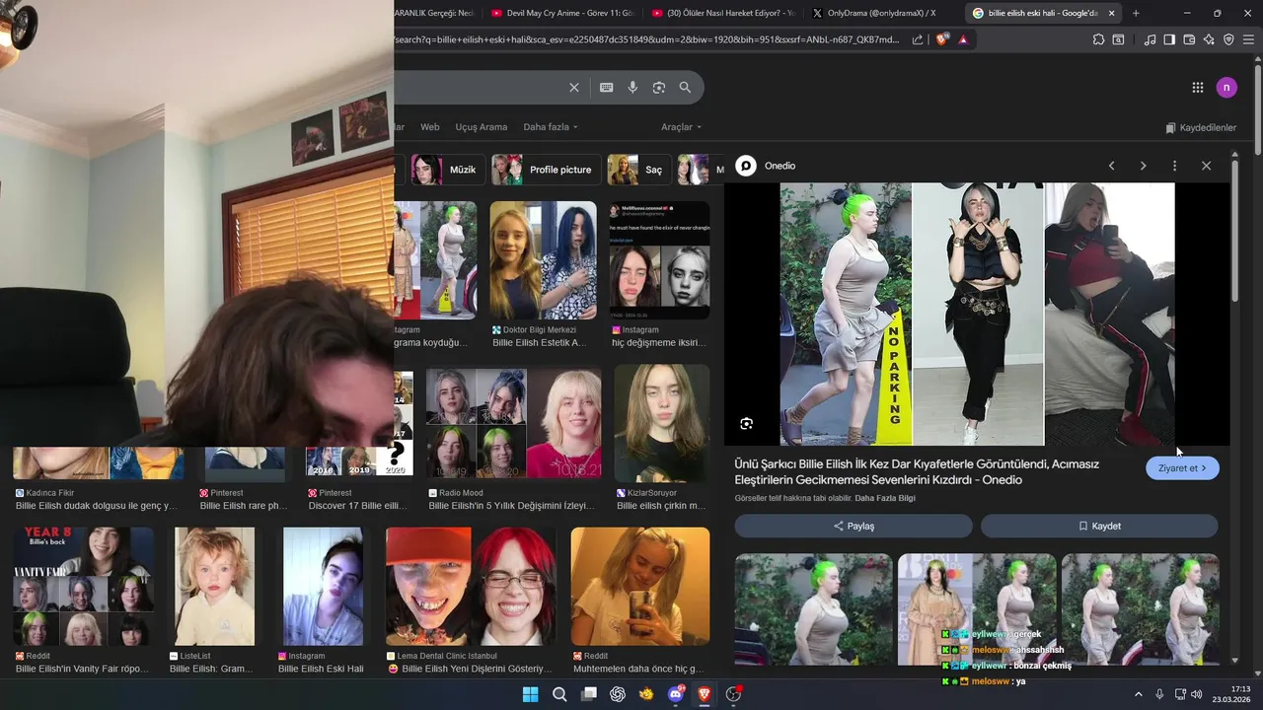Screen dimensions: 1263x710
Task: Open OBS Studio from the taskbar
Action: click(733, 694)
